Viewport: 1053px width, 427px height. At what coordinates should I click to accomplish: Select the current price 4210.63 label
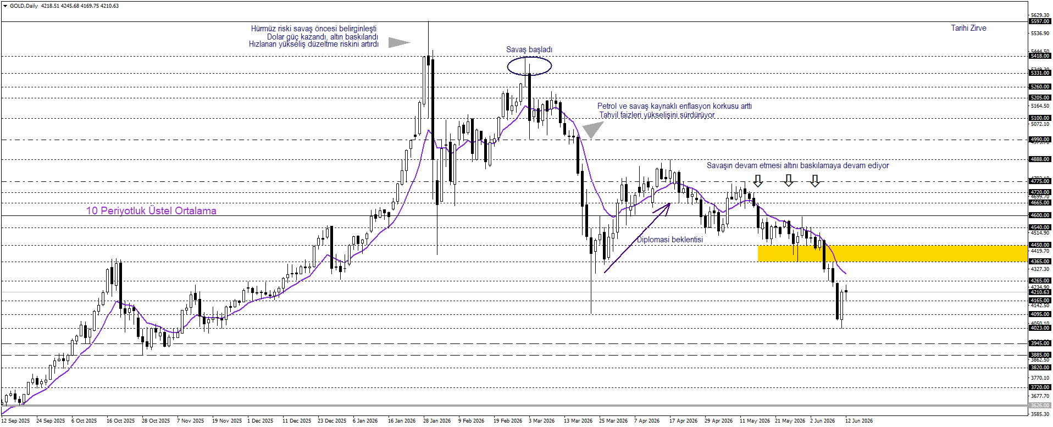coord(1040,292)
